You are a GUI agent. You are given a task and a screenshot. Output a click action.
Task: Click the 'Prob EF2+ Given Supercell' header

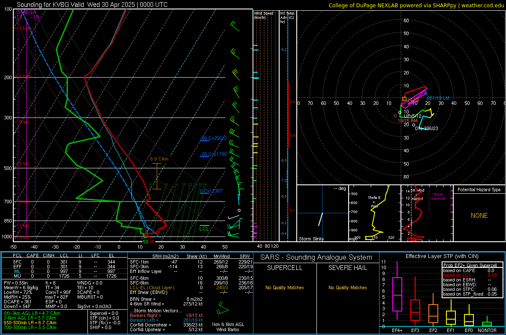(x=470, y=265)
